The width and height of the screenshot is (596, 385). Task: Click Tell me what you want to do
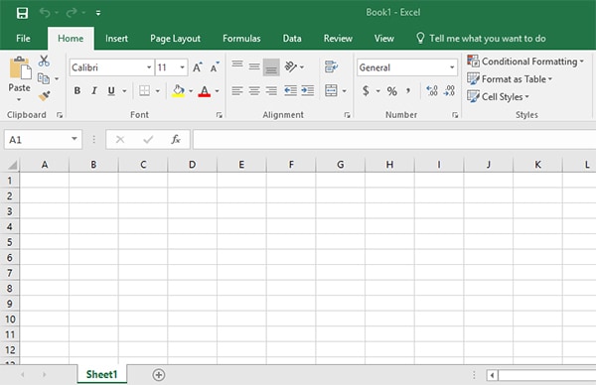click(x=481, y=39)
